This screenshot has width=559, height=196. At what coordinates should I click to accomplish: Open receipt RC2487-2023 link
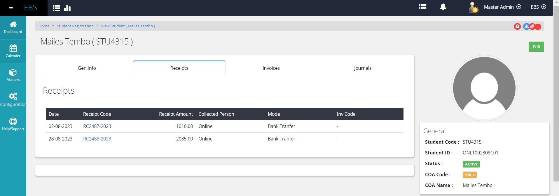pos(97,126)
